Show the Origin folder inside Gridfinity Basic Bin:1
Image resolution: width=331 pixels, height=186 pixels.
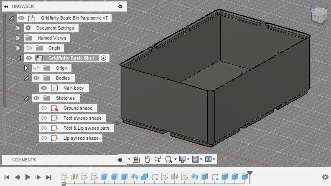(36, 68)
